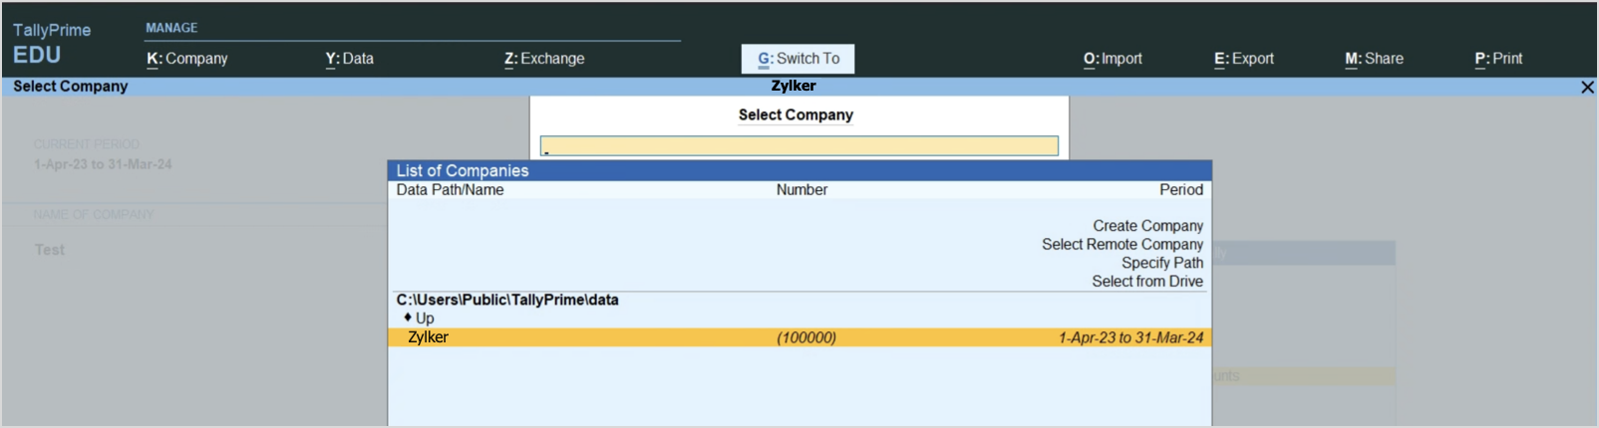This screenshot has width=1599, height=428.
Task: Close the Select Company screen with X
Action: click(1587, 88)
